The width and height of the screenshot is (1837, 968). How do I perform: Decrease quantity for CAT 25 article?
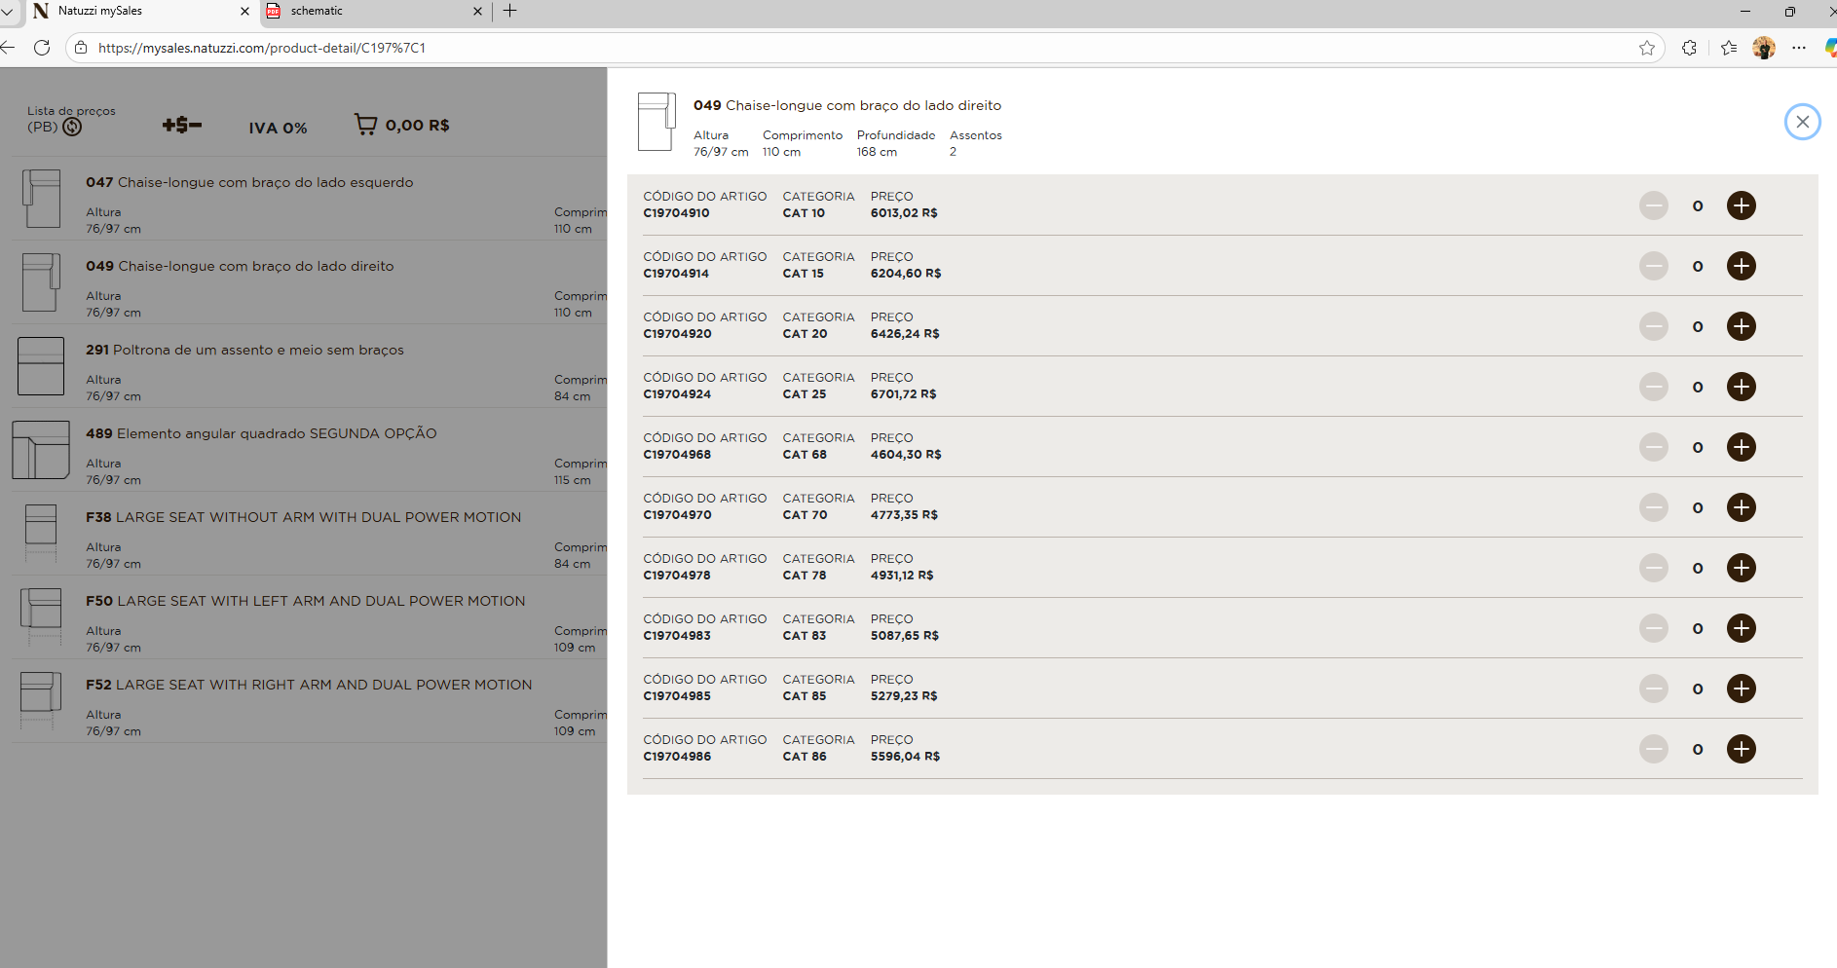point(1653,387)
